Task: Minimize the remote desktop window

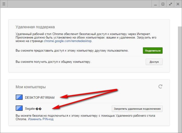Action: pos(155,4)
